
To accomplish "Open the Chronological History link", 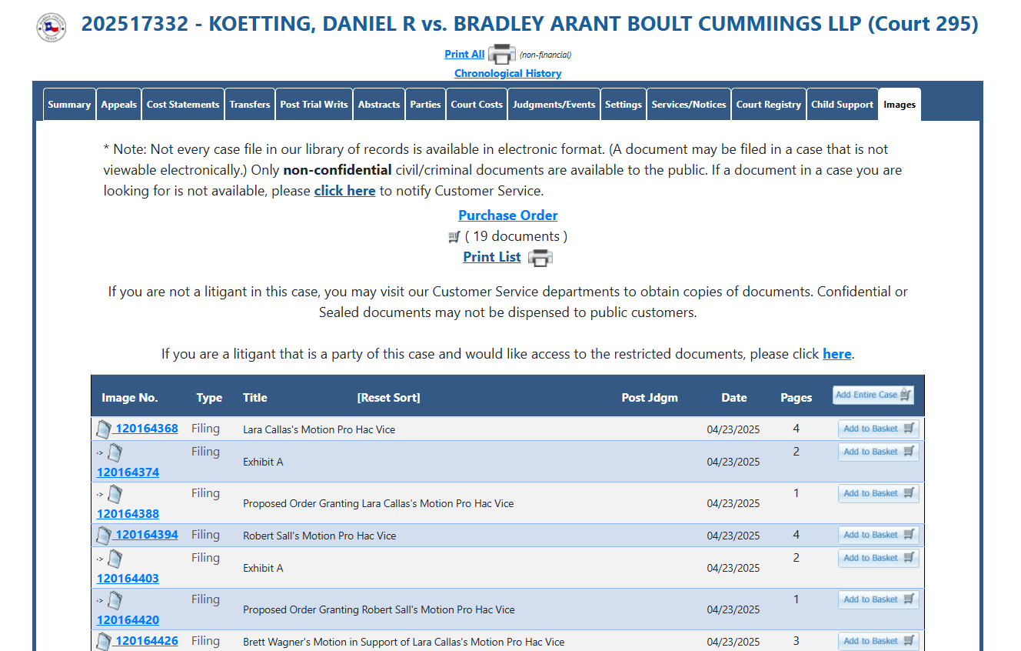I will [508, 73].
